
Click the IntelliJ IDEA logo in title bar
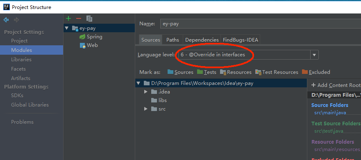[x=7, y=7]
